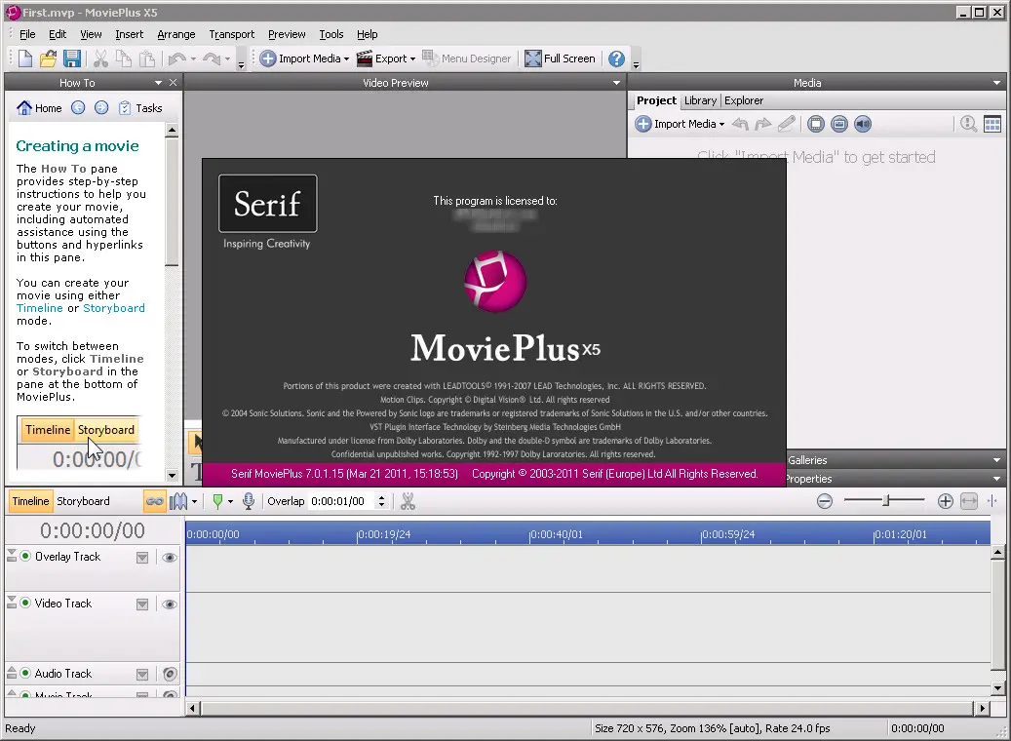Expand the Properties panel
This screenshot has height=741, width=1011.
996,479
